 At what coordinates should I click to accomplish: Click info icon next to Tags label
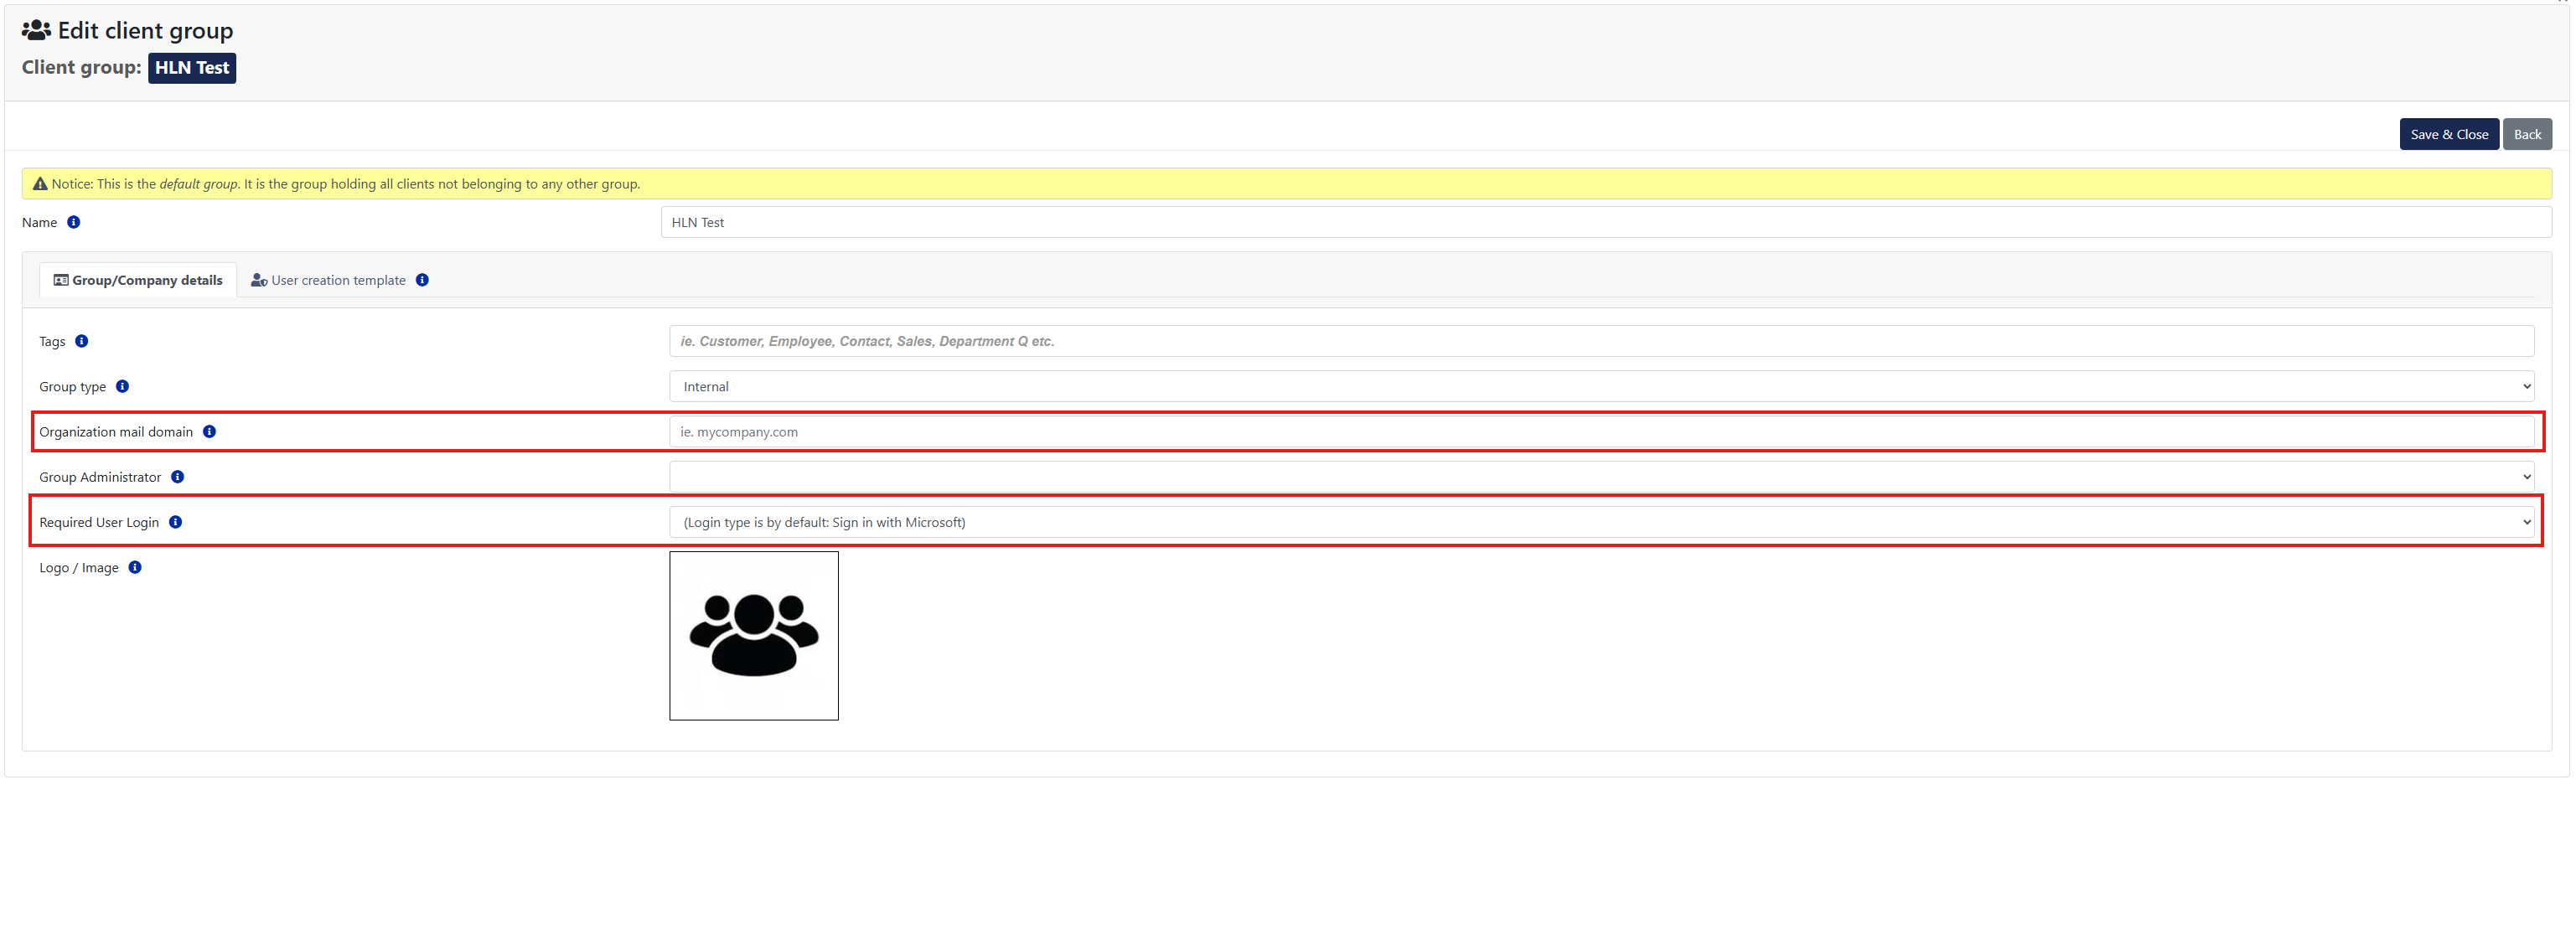[x=82, y=341]
